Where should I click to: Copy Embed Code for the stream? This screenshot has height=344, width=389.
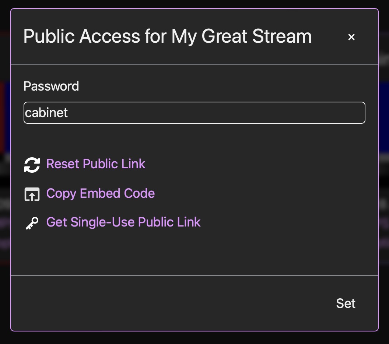coord(100,193)
